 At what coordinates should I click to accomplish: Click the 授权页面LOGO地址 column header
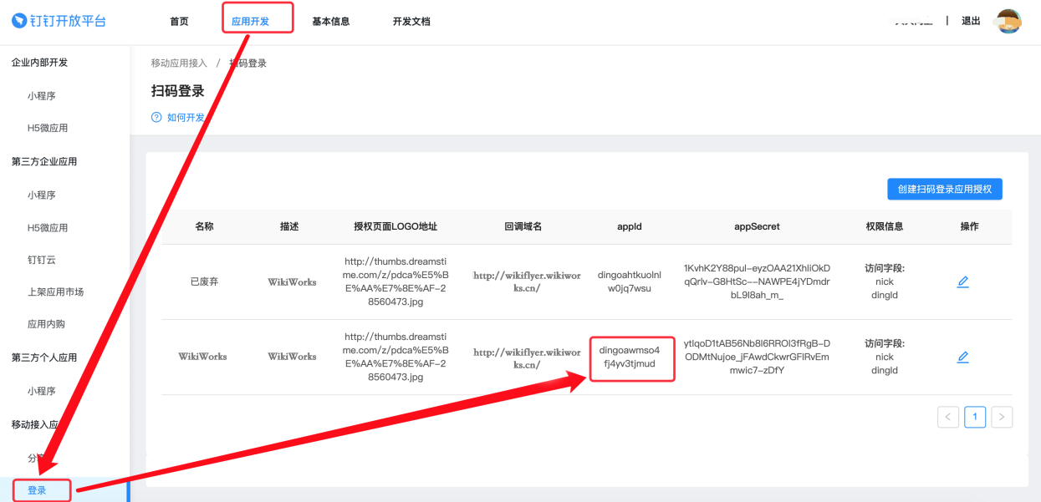click(395, 226)
